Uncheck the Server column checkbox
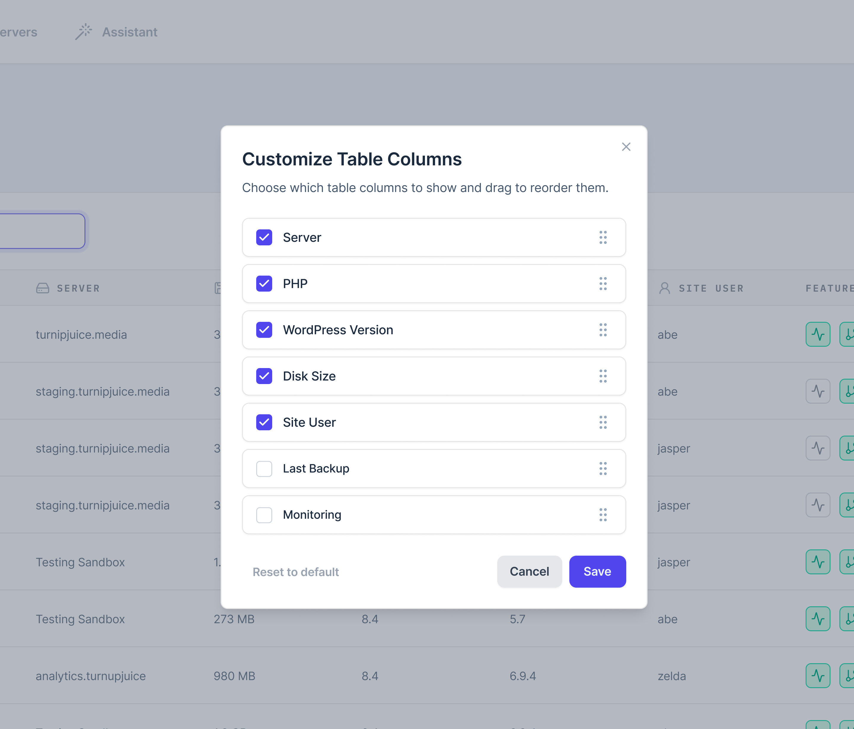The image size is (854, 729). point(264,237)
